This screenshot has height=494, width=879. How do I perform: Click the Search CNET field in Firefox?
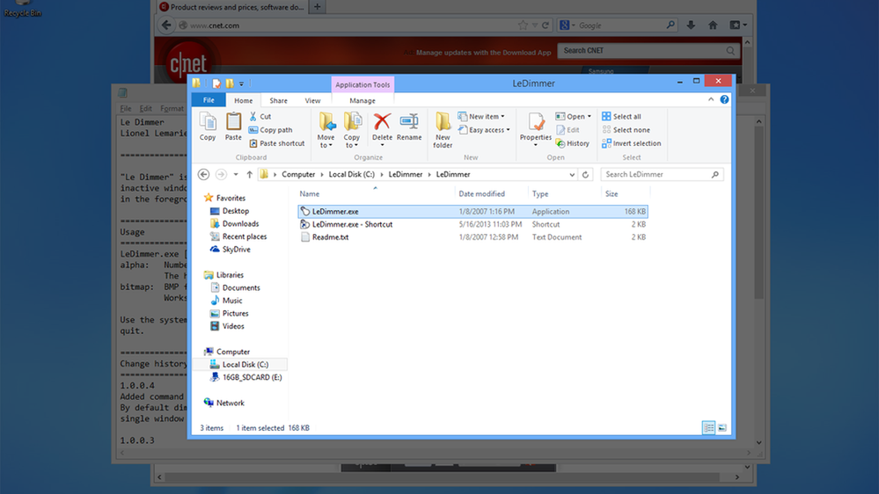point(642,50)
